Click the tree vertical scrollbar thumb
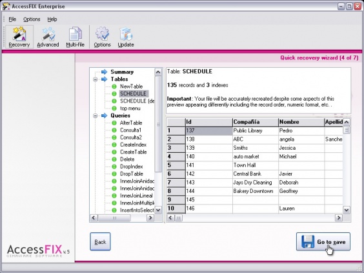The width and height of the screenshot is (364, 273). [158, 124]
